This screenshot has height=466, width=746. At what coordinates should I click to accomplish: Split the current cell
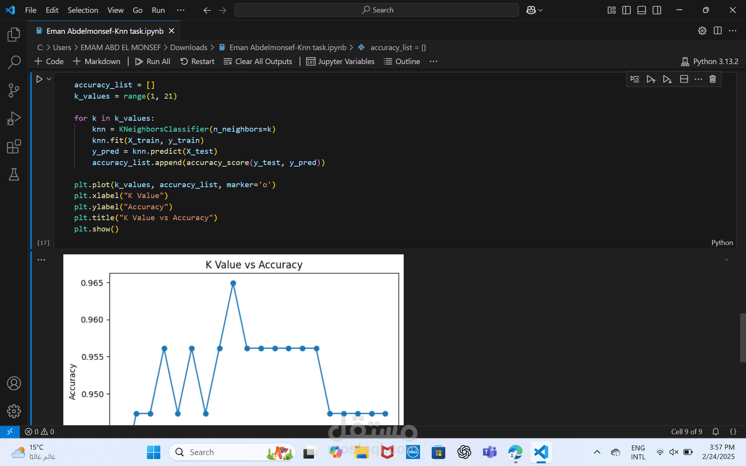click(684, 79)
